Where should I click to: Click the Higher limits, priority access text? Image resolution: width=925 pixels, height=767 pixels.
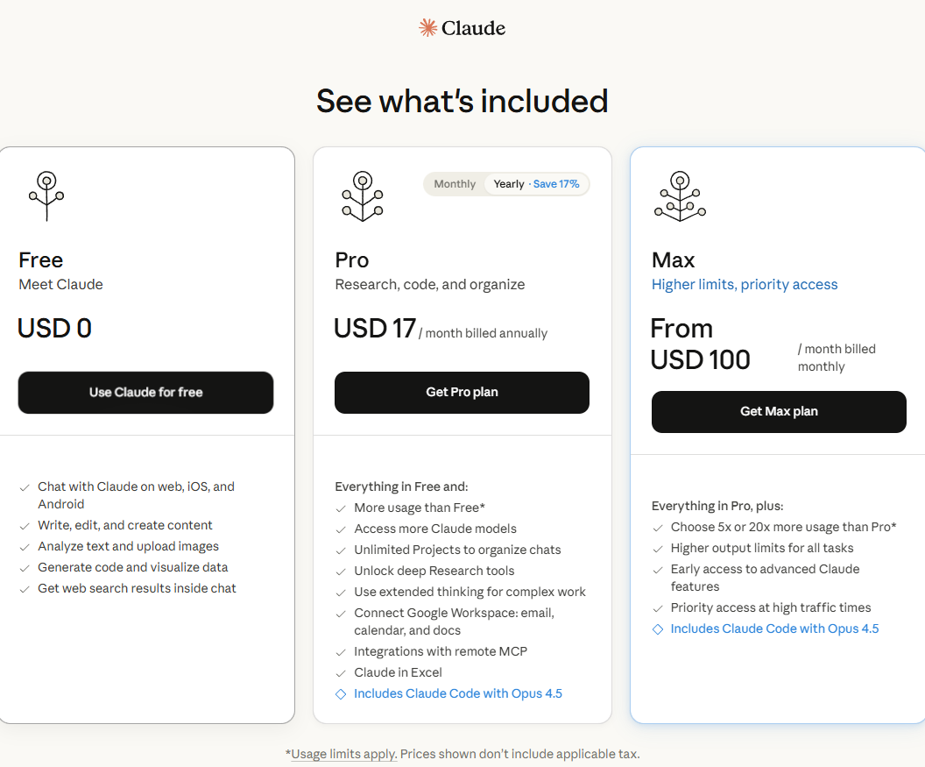pyautogui.click(x=745, y=285)
